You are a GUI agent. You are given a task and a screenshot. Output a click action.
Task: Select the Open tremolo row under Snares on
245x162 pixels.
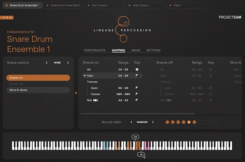[112, 88]
